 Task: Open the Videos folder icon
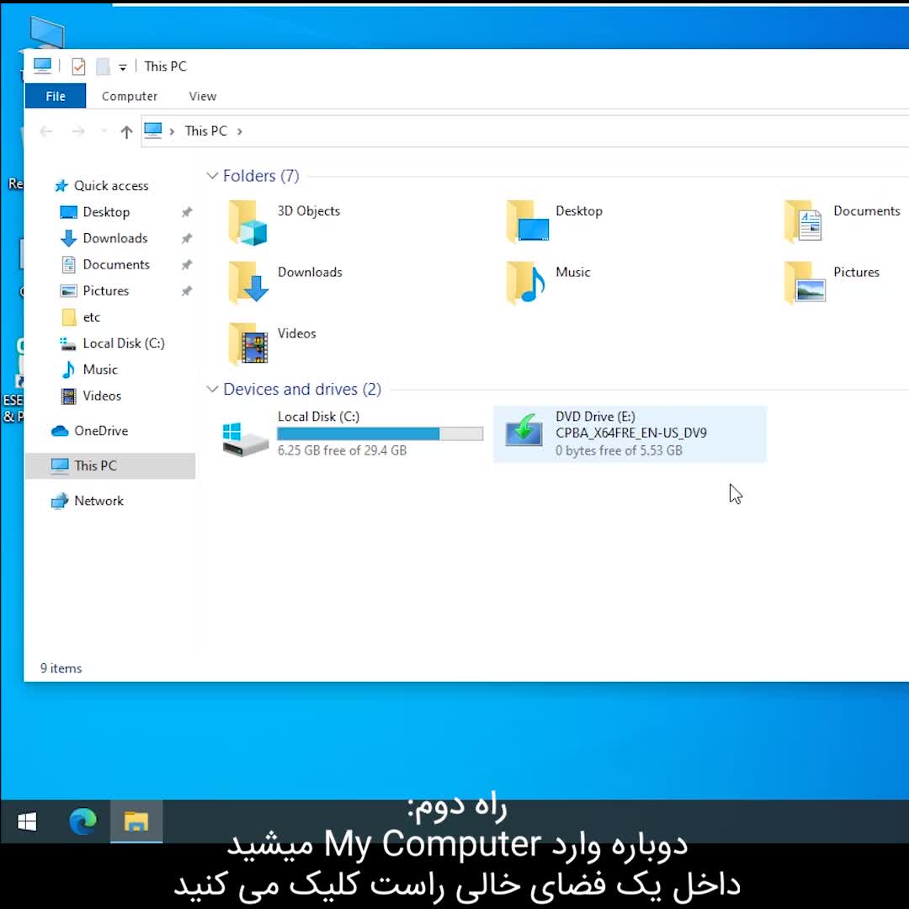coord(248,343)
